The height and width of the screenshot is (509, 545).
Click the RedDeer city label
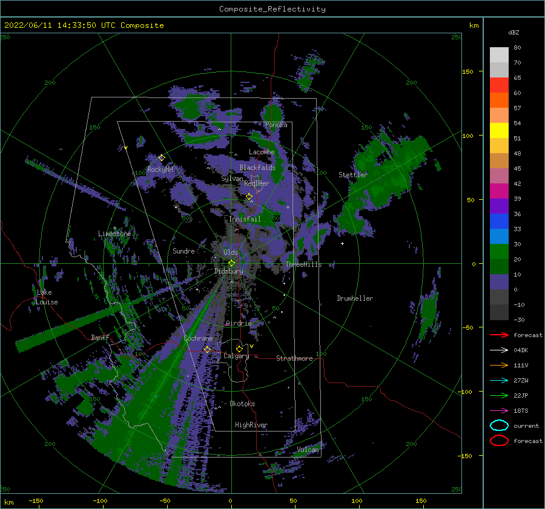point(257,183)
